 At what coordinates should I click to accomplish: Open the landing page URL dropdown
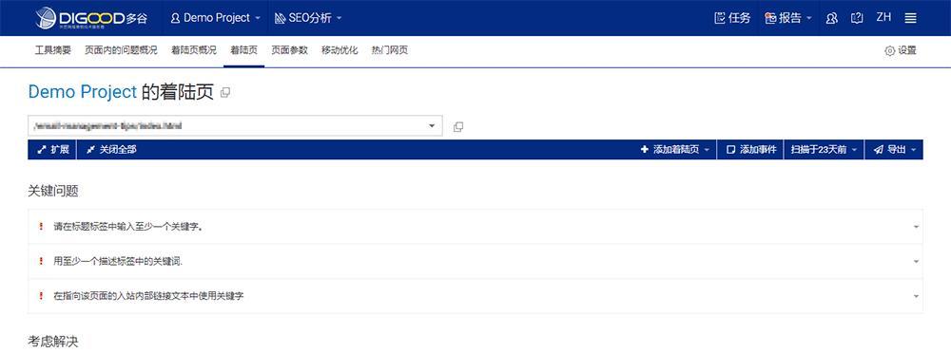[235, 126]
